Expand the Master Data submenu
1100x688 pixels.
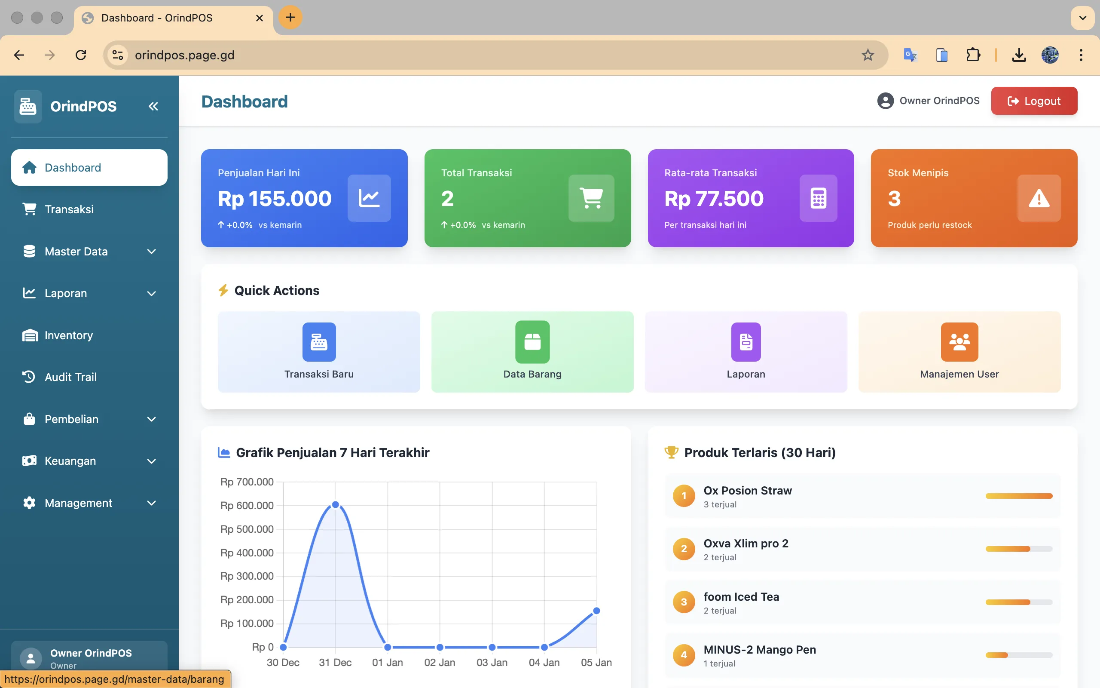(x=89, y=251)
